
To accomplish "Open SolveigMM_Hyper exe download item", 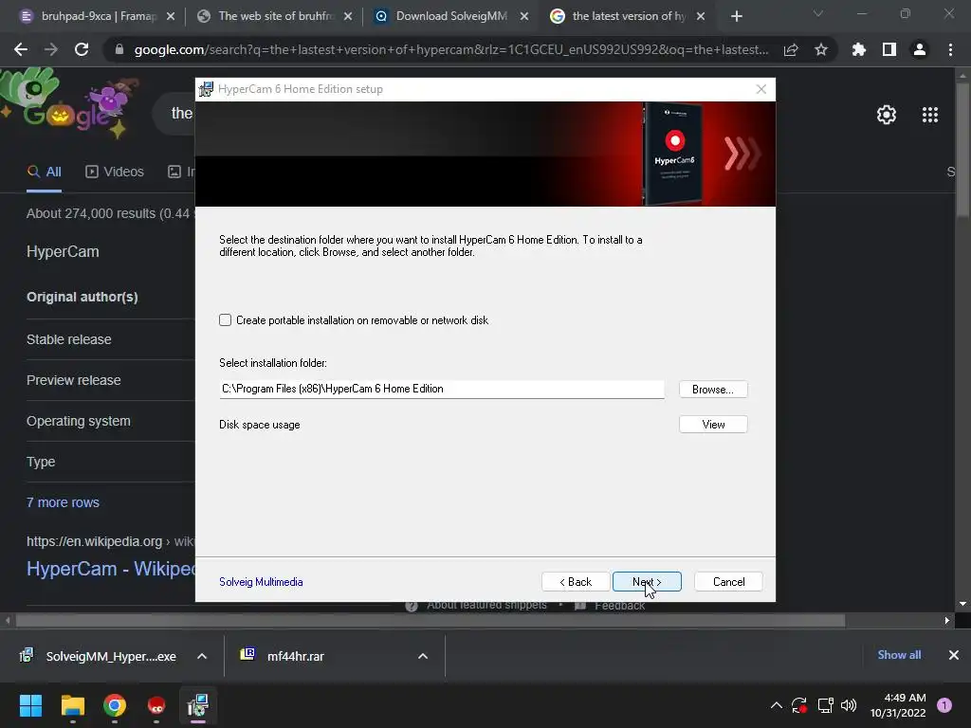I will [x=99, y=656].
